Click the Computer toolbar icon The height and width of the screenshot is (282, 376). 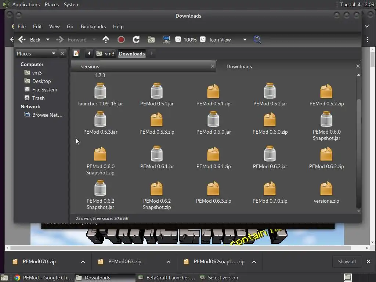pos(166,40)
